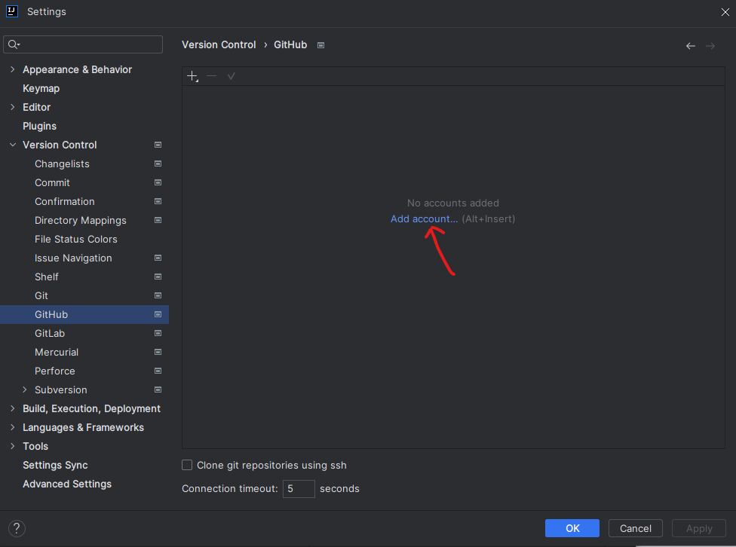The image size is (736, 547).
Task: Expand the Subversion subsection
Action: (x=25, y=390)
